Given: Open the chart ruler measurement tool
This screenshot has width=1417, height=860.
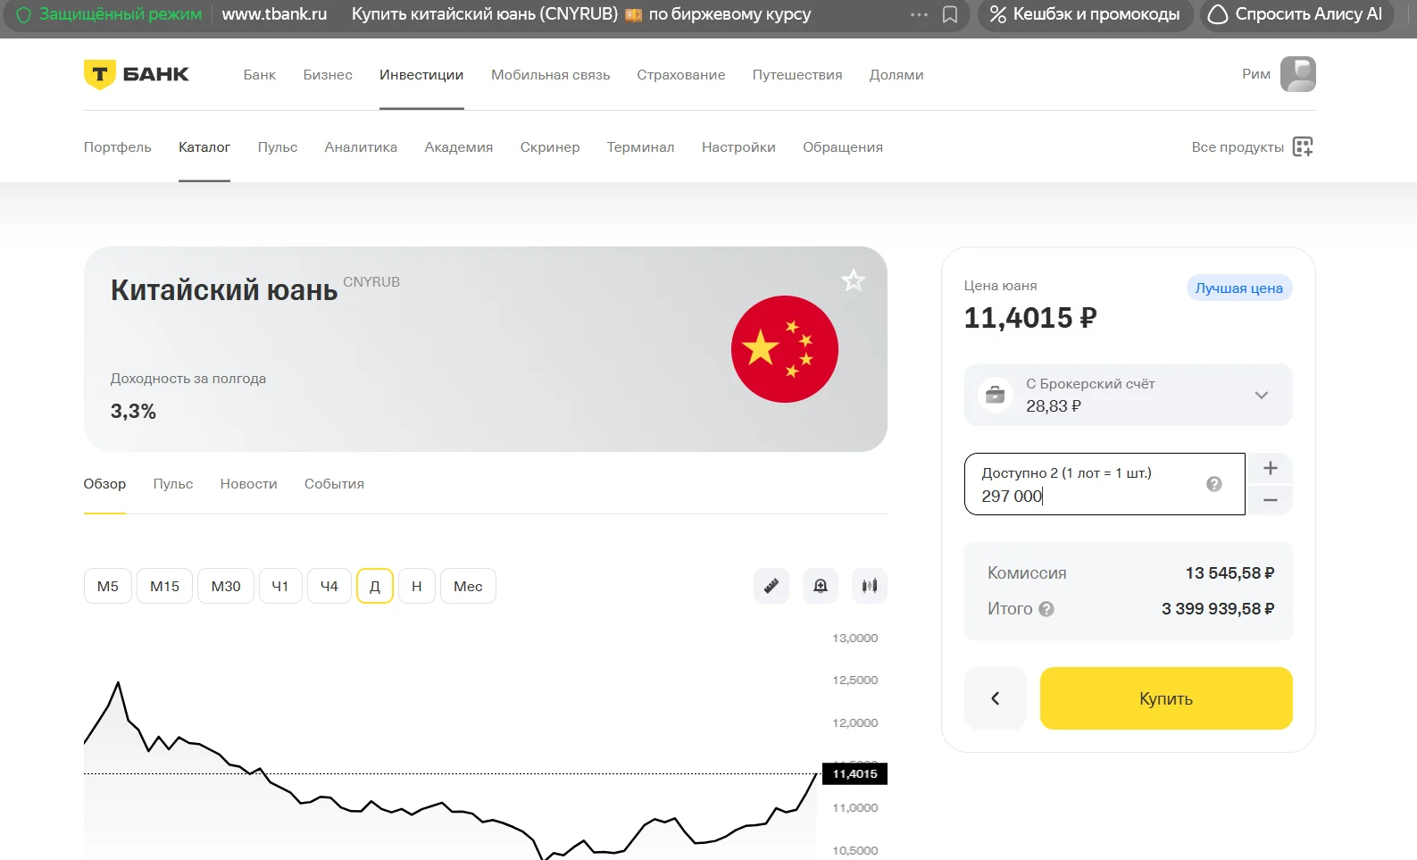Looking at the screenshot, I should tap(771, 586).
